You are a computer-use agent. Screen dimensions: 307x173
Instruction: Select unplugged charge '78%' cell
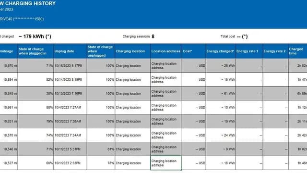point(101,163)
